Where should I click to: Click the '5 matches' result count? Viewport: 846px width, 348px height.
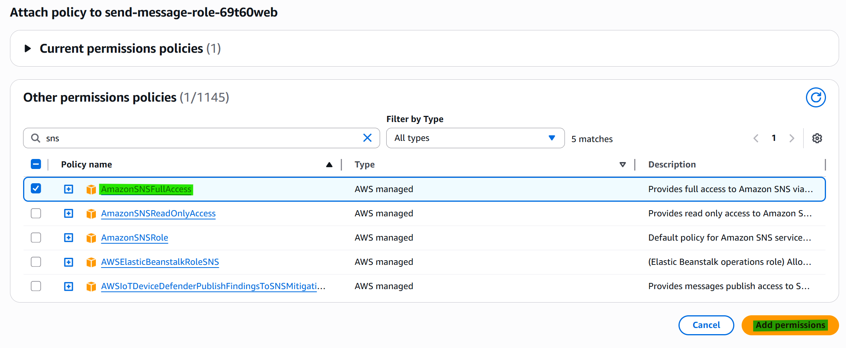(x=592, y=139)
